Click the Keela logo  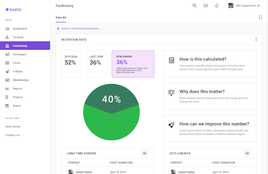click(13, 9)
